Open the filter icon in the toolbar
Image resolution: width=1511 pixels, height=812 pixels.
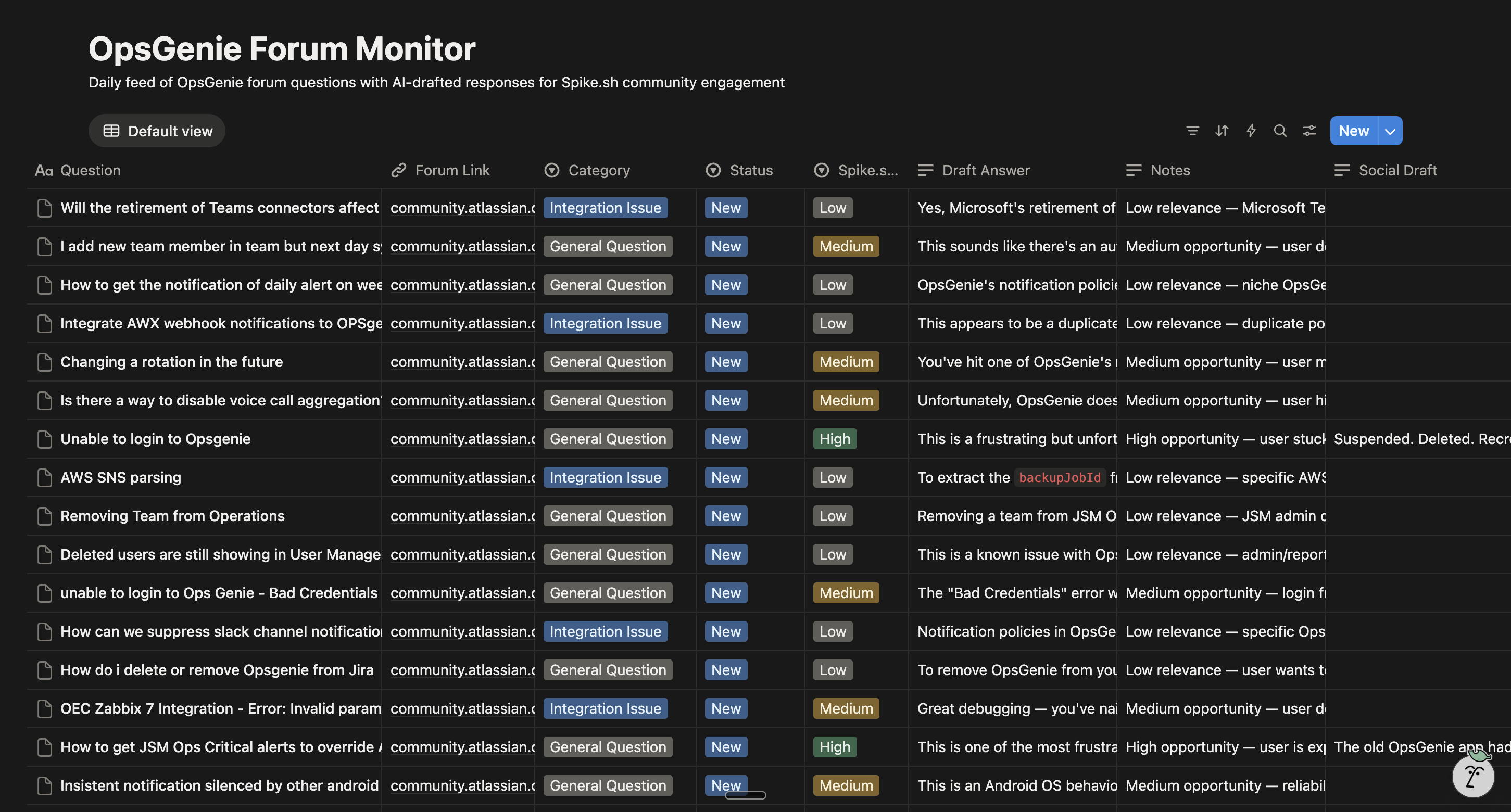tap(1192, 131)
